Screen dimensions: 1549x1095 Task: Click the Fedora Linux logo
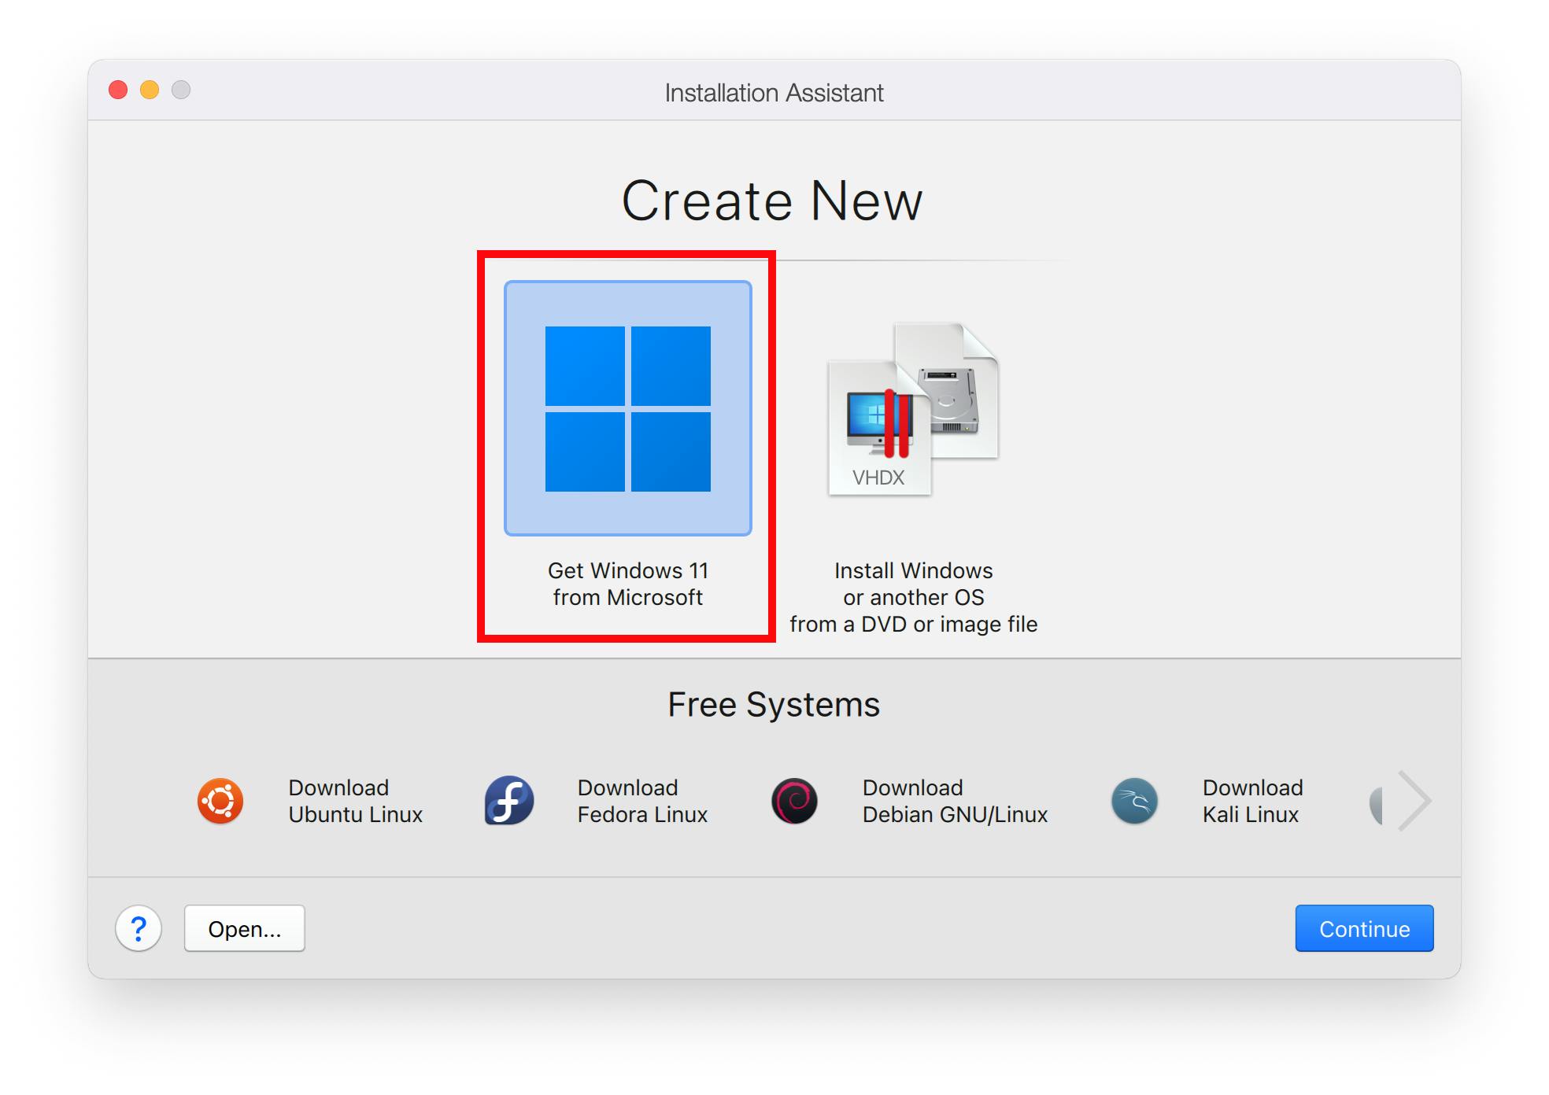[x=508, y=802]
